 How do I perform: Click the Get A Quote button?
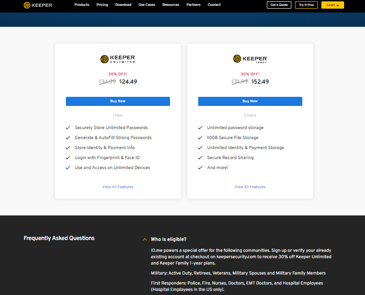click(x=279, y=5)
